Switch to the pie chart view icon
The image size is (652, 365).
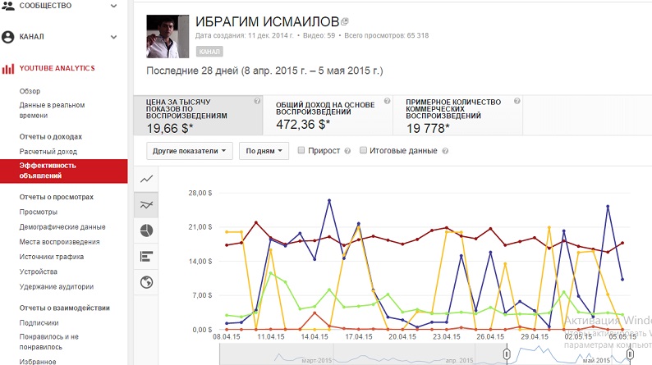tap(146, 230)
